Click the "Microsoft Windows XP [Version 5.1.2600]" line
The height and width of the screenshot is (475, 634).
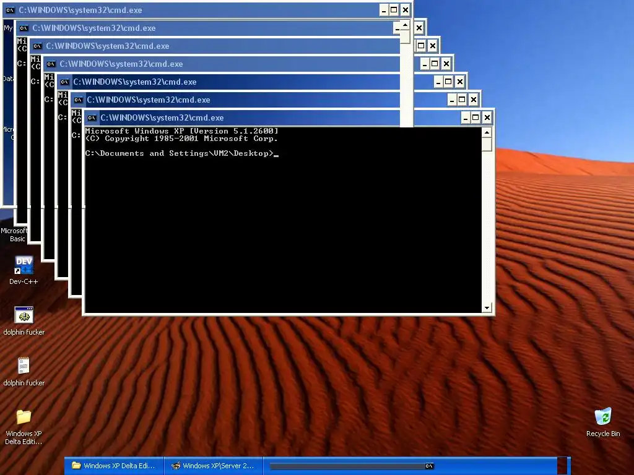click(x=181, y=131)
